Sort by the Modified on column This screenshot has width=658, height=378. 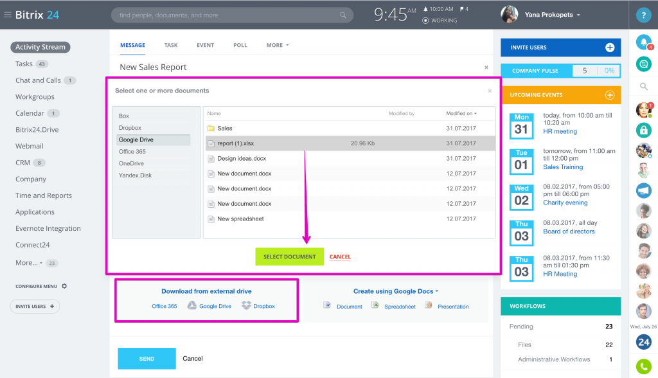[461, 113]
